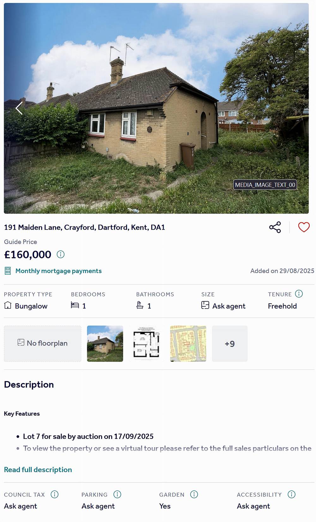
Task: Open the Council Tax info icon
Action: [x=54, y=494]
